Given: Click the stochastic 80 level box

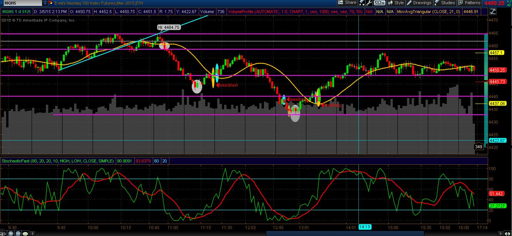Looking at the screenshot, I should tap(157, 161).
